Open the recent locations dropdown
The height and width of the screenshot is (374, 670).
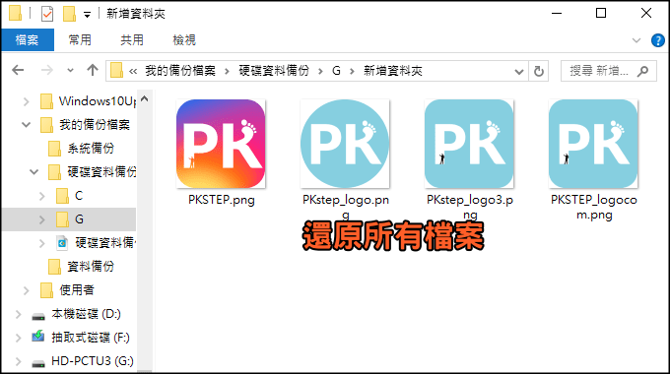click(x=70, y=71)
